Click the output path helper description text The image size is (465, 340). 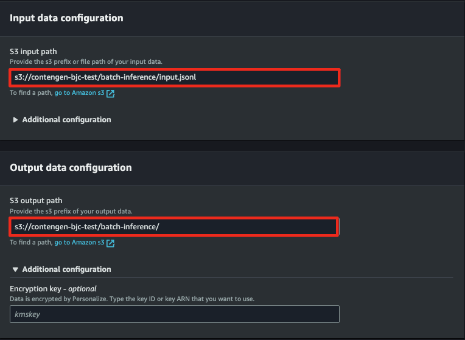71,211
